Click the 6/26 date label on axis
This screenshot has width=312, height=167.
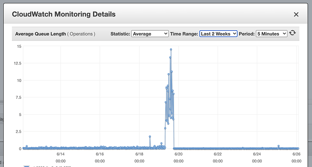coord(297,154)
